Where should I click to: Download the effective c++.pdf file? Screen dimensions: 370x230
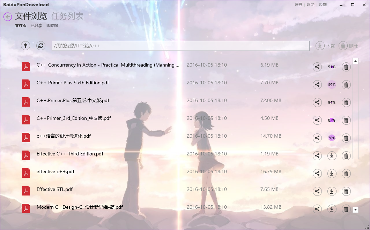coord(332,174)
